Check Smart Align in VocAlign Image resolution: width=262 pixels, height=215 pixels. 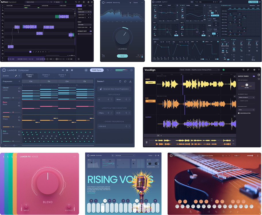[239, 101]
